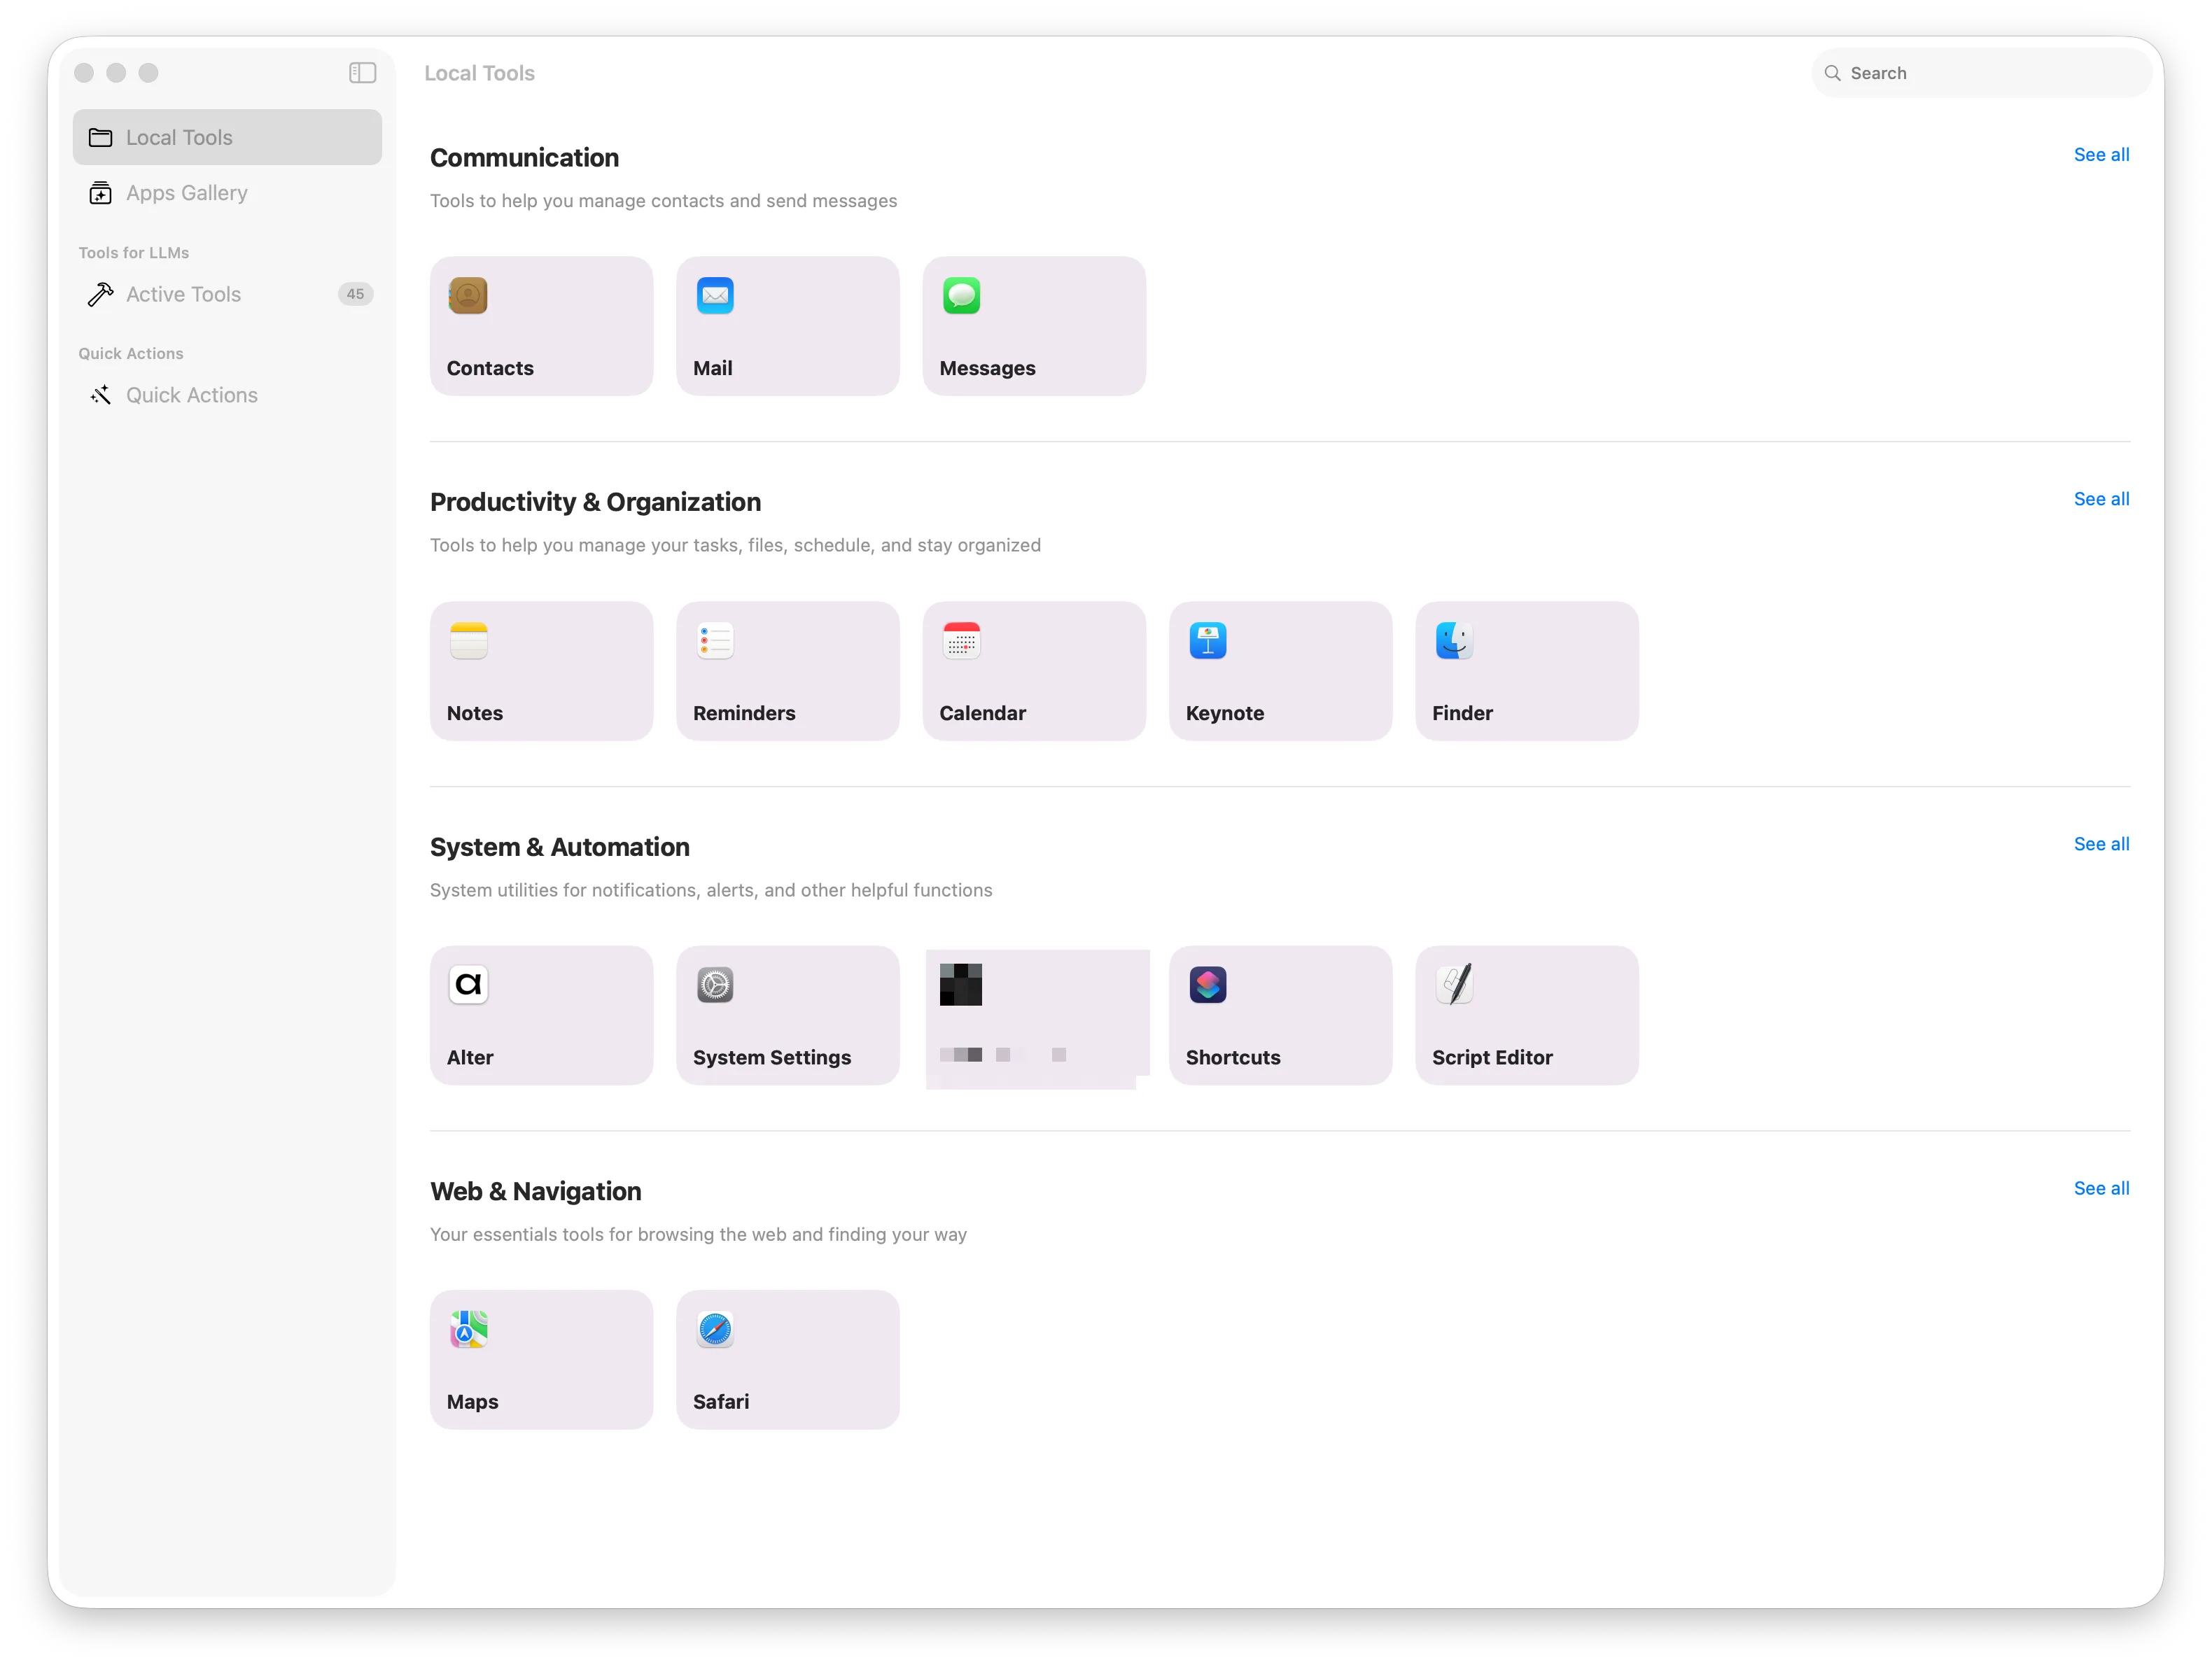Screen dimensions: 2212x1667
Task: Select Quick Actions in the sidebar
Action: coord(191,394)
